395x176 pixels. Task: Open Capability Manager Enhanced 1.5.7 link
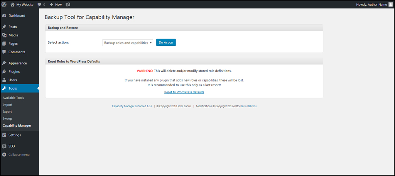[132, 106]
